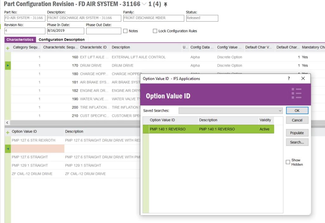Select the ZF CML-12 DRUM DRIVE option
This screenshot has width=325, height=223.
pyautogui.click(x=32, y=174)
